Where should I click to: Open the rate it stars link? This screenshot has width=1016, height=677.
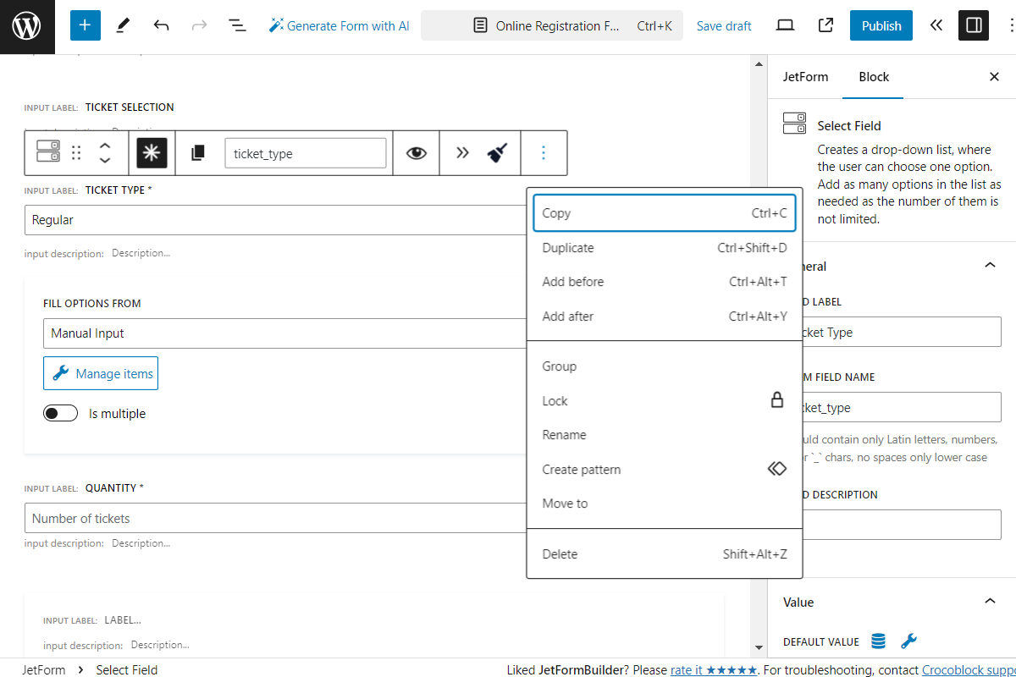pos(714,670)
